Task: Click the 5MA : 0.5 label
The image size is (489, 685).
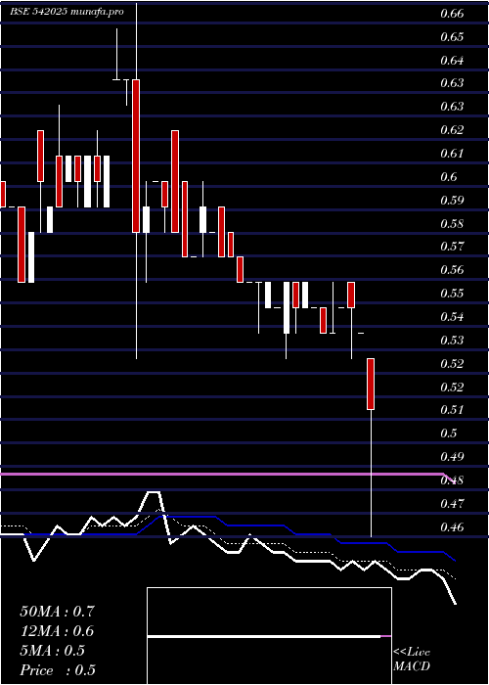Action: pyautogui.click(x=53, y=651)
